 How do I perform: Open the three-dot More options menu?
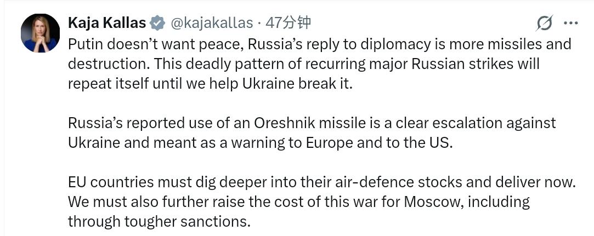[571, 24]
